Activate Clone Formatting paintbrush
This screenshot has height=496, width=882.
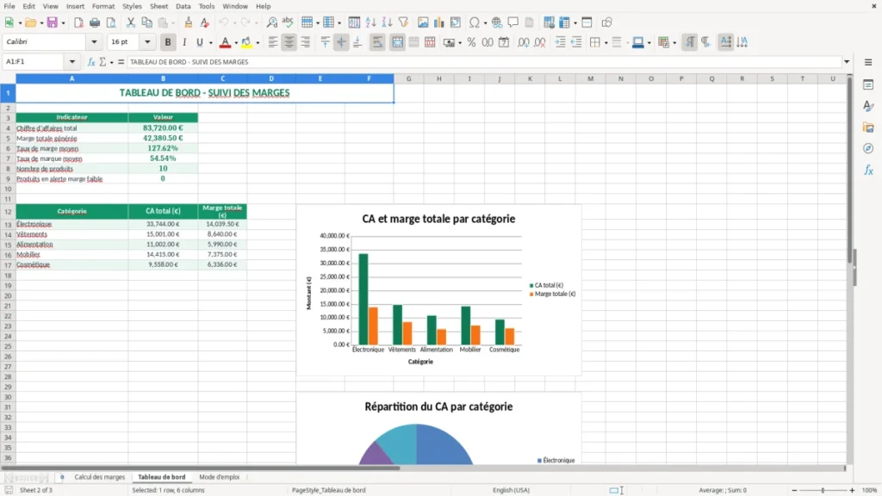(x=189, y=22)
